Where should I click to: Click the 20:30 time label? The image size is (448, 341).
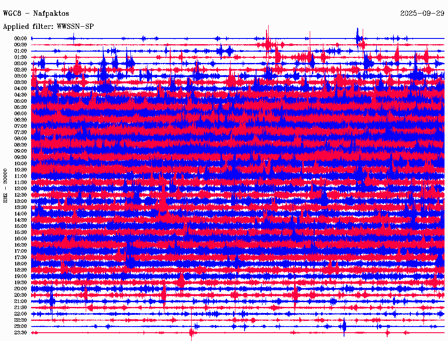click(21, 295)
